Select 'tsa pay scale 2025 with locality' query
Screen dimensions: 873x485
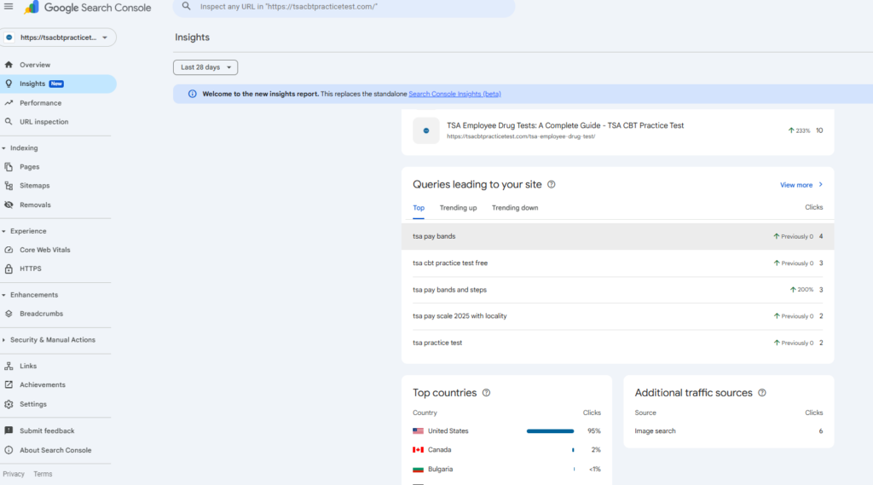pos(617,315)
